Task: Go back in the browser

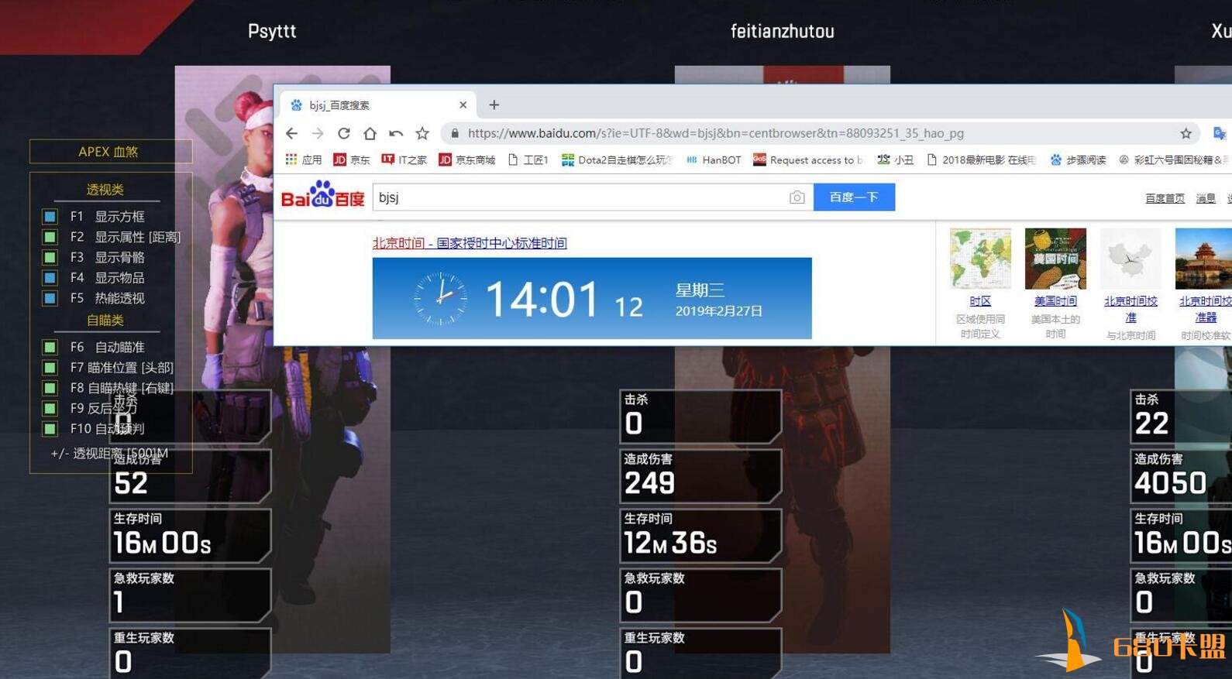Action: (x=291, y=133)
